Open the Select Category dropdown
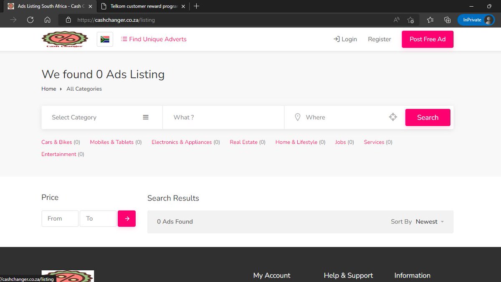This screenshot has height=282, width=501. (x=102, y=117)
